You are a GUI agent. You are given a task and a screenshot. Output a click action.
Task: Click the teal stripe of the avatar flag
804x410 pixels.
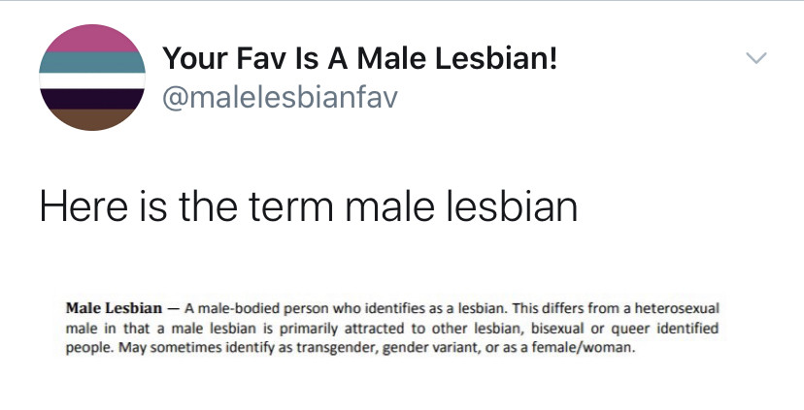[x=92, y=62]
